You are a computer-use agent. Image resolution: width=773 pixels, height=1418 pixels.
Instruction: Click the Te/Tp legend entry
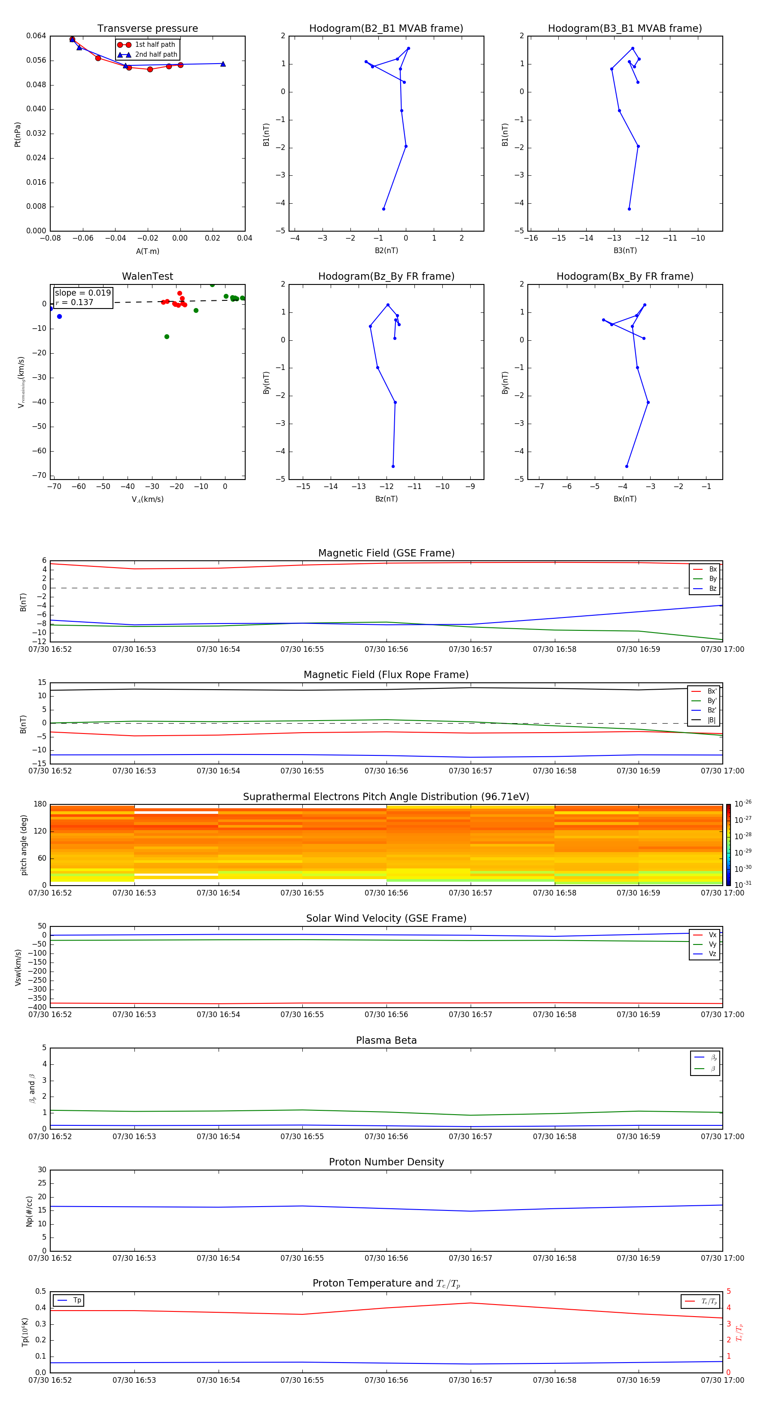point(701,1302)
